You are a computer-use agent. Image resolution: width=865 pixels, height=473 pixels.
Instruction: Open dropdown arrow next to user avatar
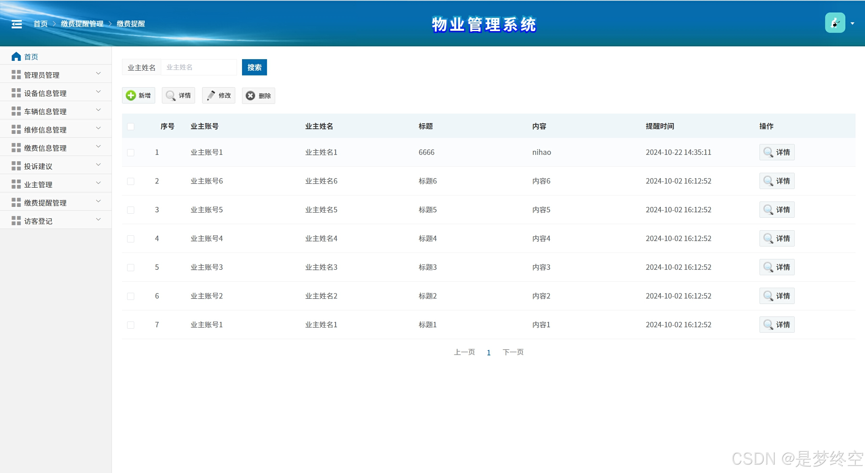click(852, 23)
